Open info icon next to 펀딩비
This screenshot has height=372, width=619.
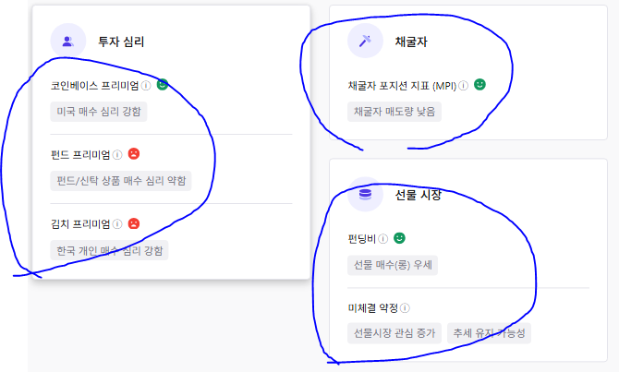pos(382,239)
